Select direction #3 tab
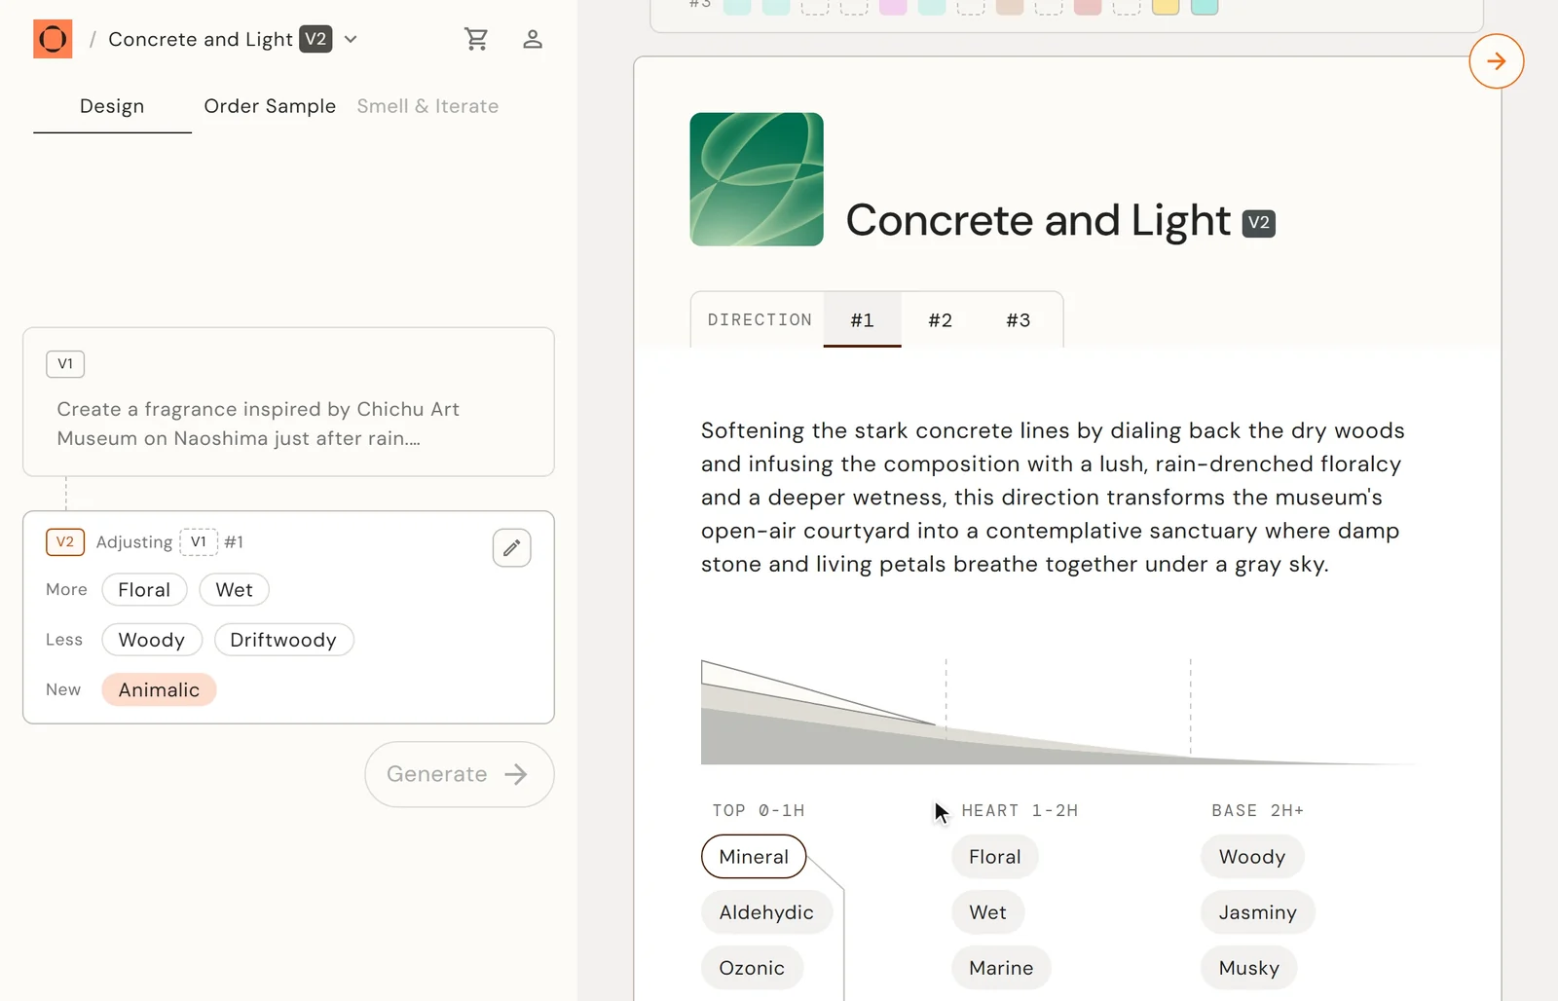1558x1001 pixels. 1018,319
